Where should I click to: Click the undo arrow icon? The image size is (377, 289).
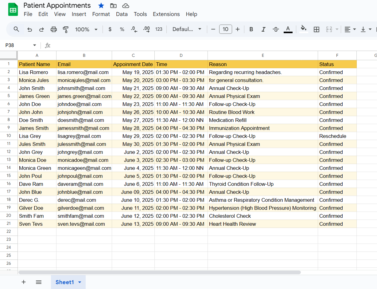click(x=29, y=29)
